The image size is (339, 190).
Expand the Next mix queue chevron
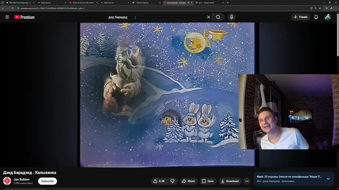tap(328, 179)
